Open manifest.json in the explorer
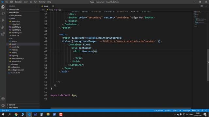The width and height of the screenshot is (209, 117). (16, 32)
